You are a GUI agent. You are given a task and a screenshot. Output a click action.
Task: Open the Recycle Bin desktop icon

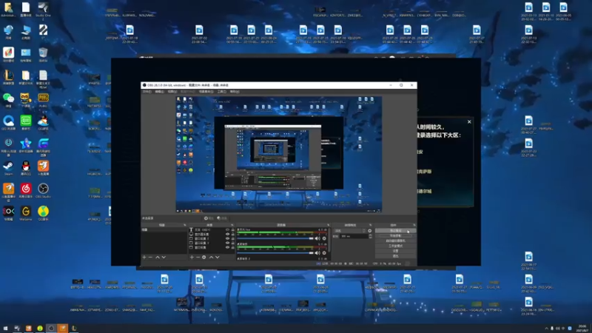(43, 55)
